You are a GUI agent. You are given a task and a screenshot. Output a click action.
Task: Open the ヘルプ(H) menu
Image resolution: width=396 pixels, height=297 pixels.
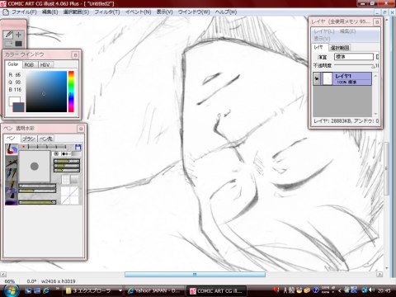click(226, 12)
